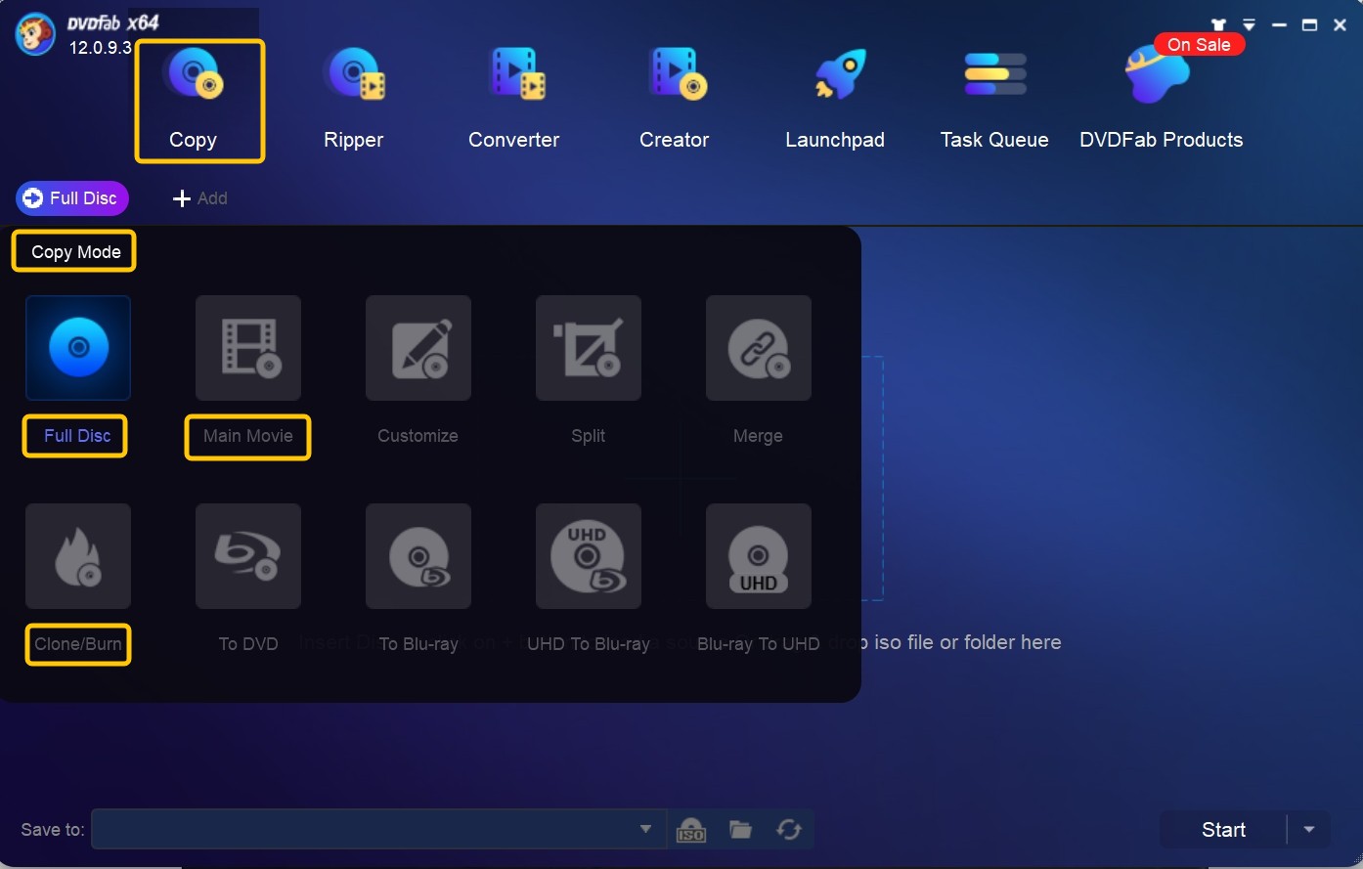
Task: Click the Copy Mode heading
Action: click(76, 252)
